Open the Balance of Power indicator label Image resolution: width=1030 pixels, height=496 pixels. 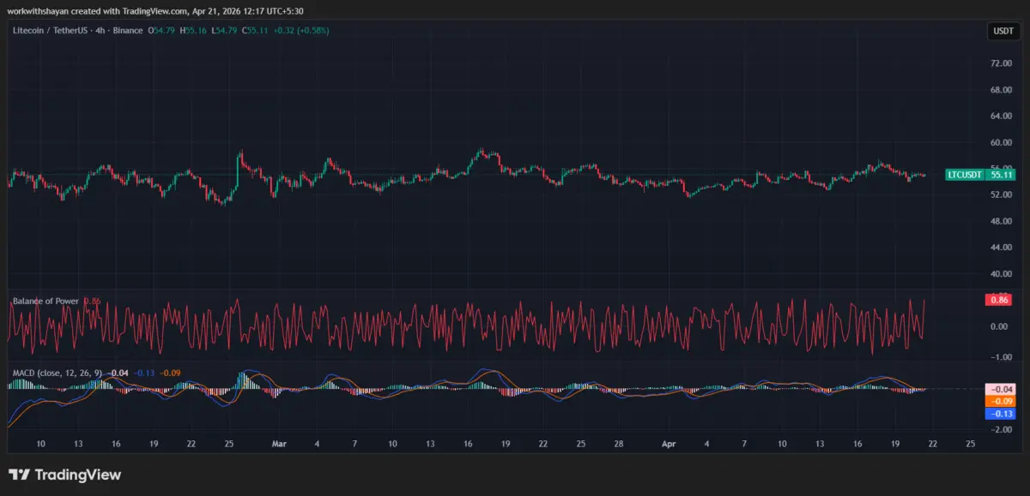pos(45,301)
